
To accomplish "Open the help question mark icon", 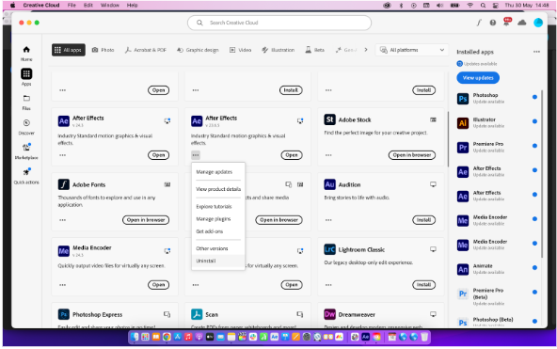I will [493, 23].
